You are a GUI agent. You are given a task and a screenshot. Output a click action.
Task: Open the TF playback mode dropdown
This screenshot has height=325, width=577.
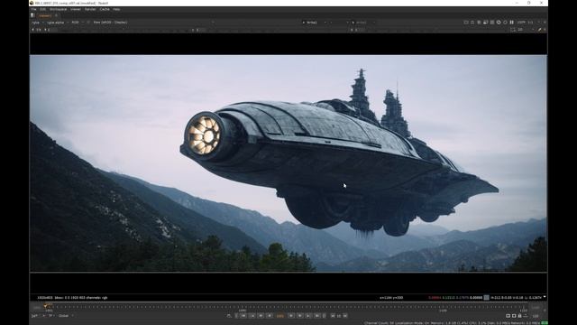click(x=51, y=316)
